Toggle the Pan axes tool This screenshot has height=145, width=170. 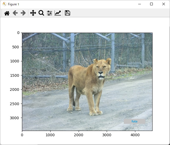[33, 13]
